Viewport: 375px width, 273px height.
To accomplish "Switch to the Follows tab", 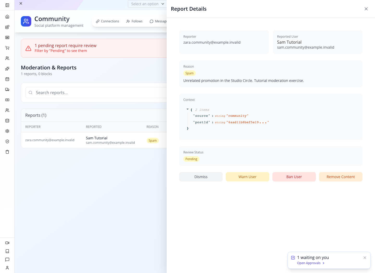I will point(134,21).
